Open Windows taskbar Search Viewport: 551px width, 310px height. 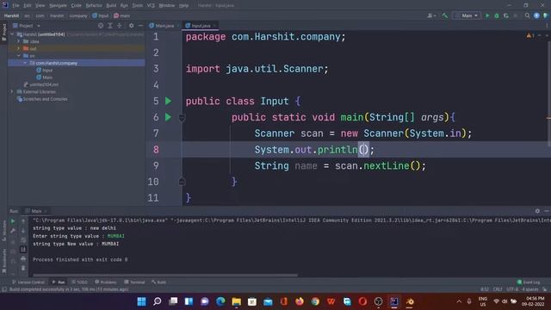pos(158,301)
